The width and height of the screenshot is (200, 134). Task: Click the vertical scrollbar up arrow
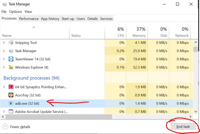tap(196, 42)
